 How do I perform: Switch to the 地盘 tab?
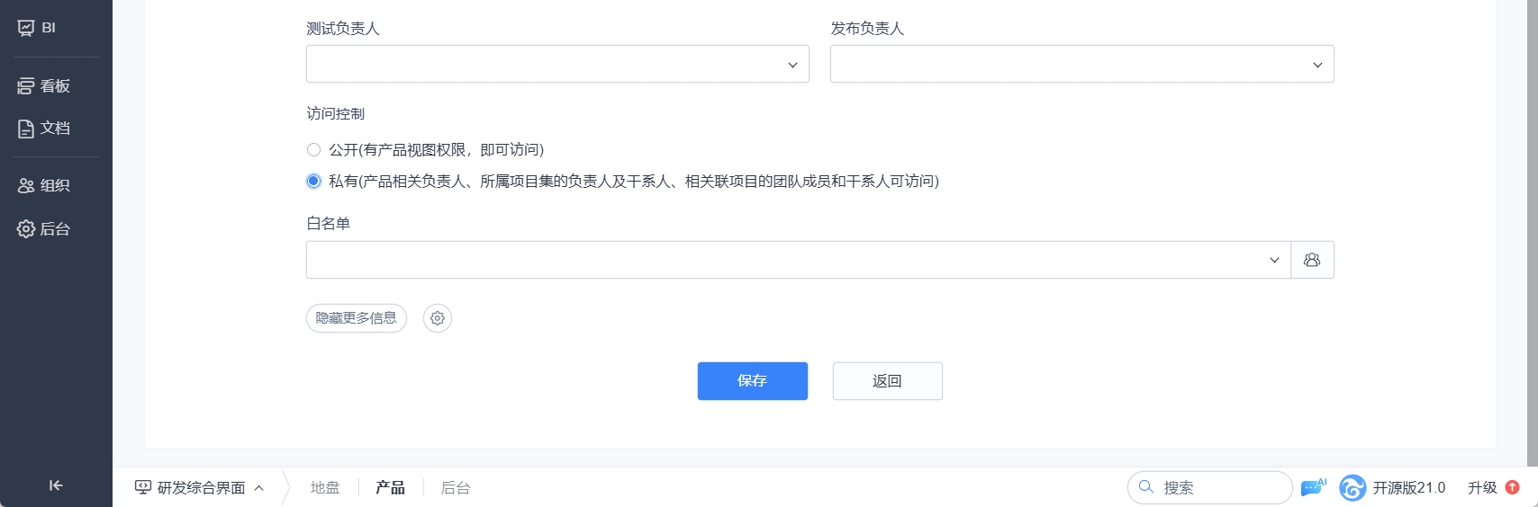pos(325,487)
